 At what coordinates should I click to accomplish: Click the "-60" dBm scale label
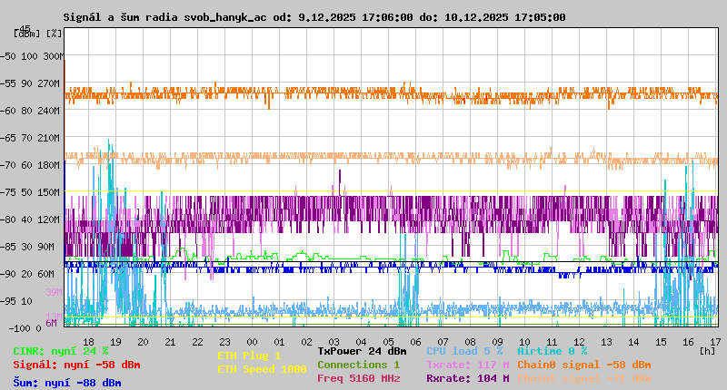(x=7, y=111)
